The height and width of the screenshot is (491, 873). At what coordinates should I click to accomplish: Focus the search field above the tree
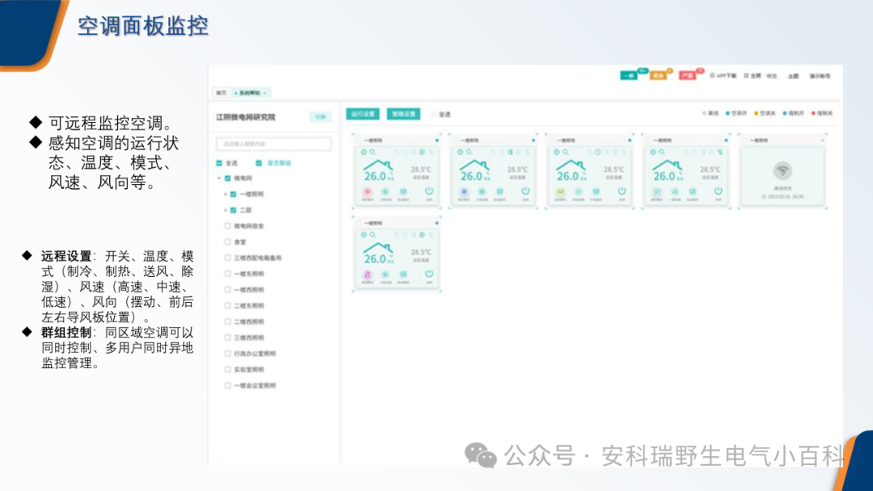(x=273, y=144)
